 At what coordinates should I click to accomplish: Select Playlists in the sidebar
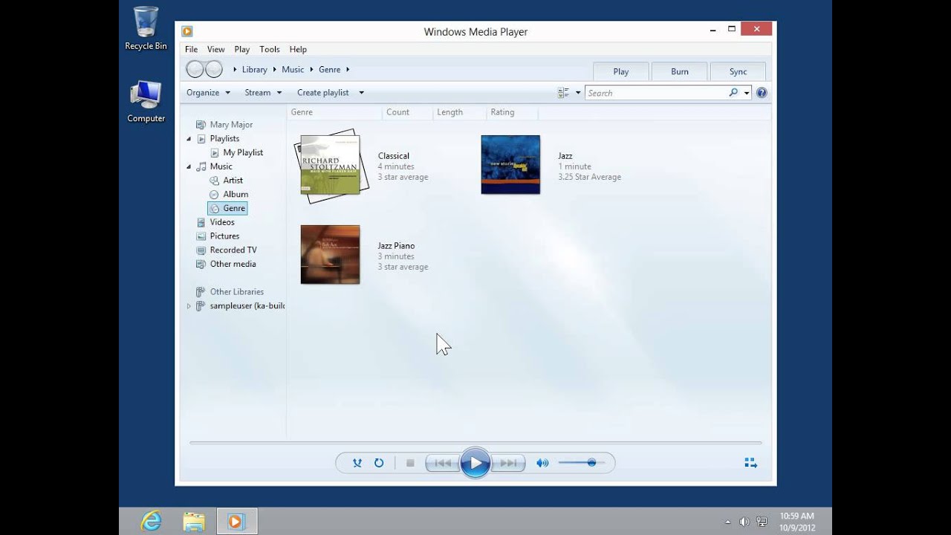click(x=224, y=138)
